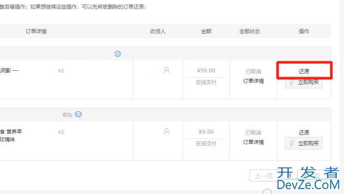344x194 pixels.
Task: Open the 全部状态 filter header
Action: click(249, 31)
